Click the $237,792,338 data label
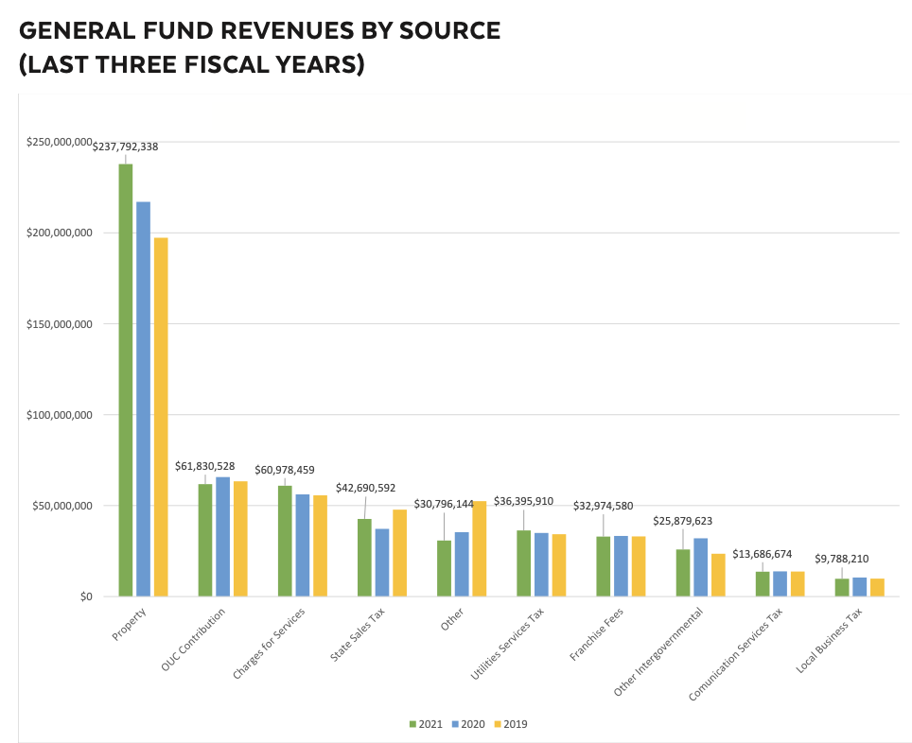912x743 pixels. coord(125,147)
